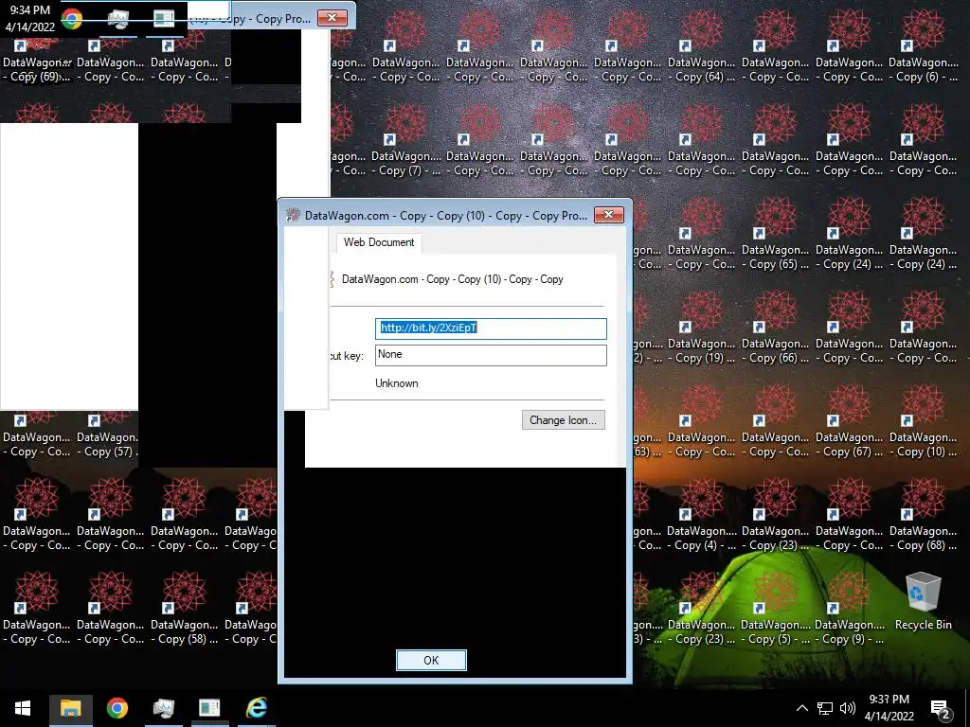Click the network icon in system tray
The image size is (970, 727).
(825, 708)
